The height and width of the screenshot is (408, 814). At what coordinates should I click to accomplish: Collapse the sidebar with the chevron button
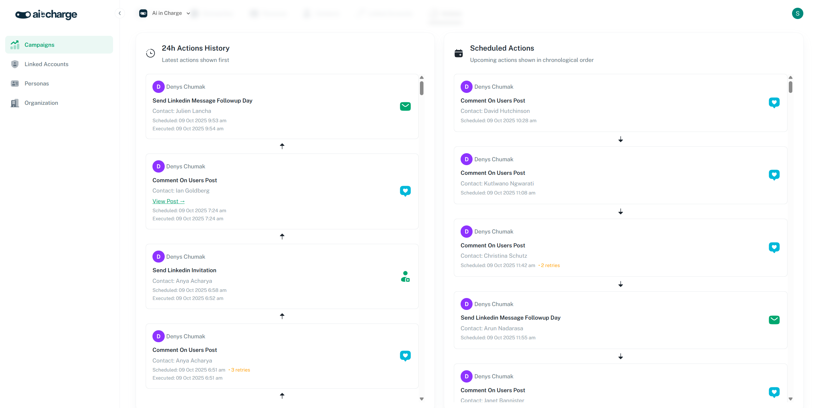point(120,13)
